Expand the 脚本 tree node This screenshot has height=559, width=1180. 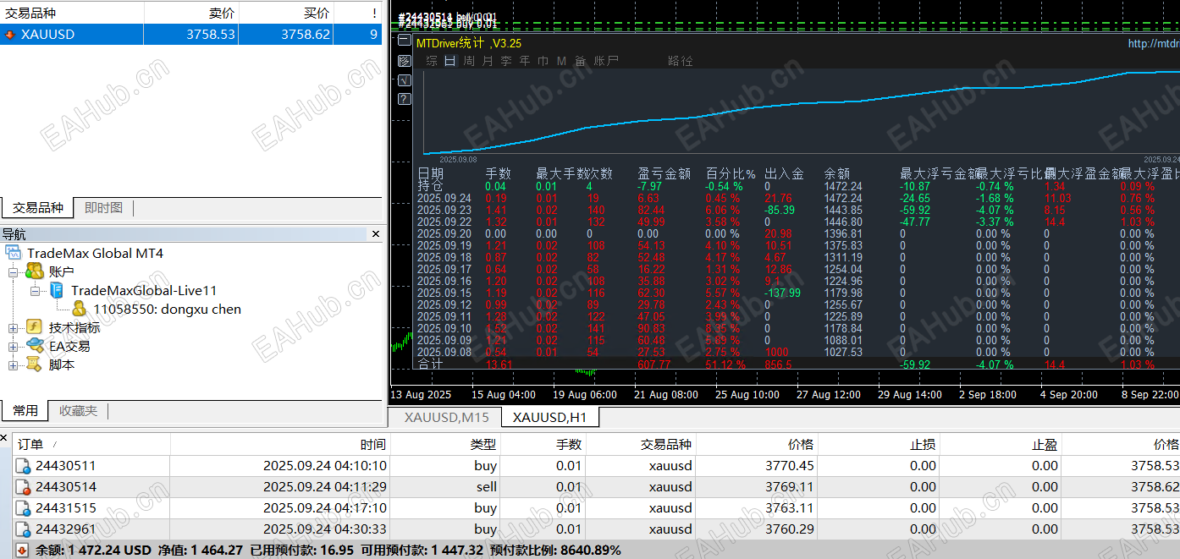[14, 365]
